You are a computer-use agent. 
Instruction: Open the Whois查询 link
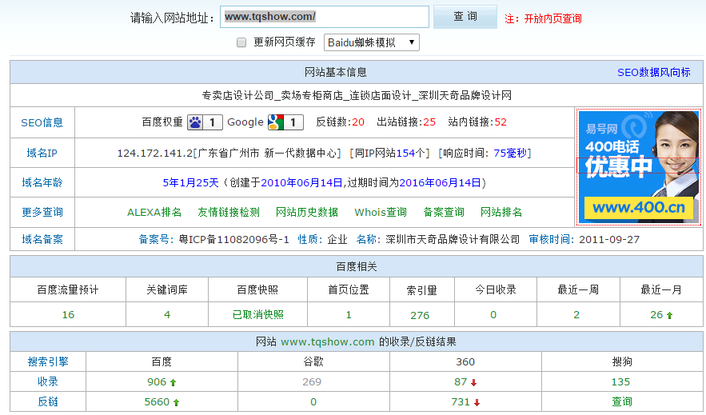coord(381,212)
